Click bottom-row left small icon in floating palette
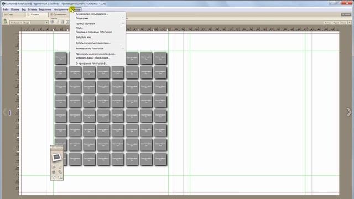The width and height of the screenshot is (354, 199). tap(54, 177)
